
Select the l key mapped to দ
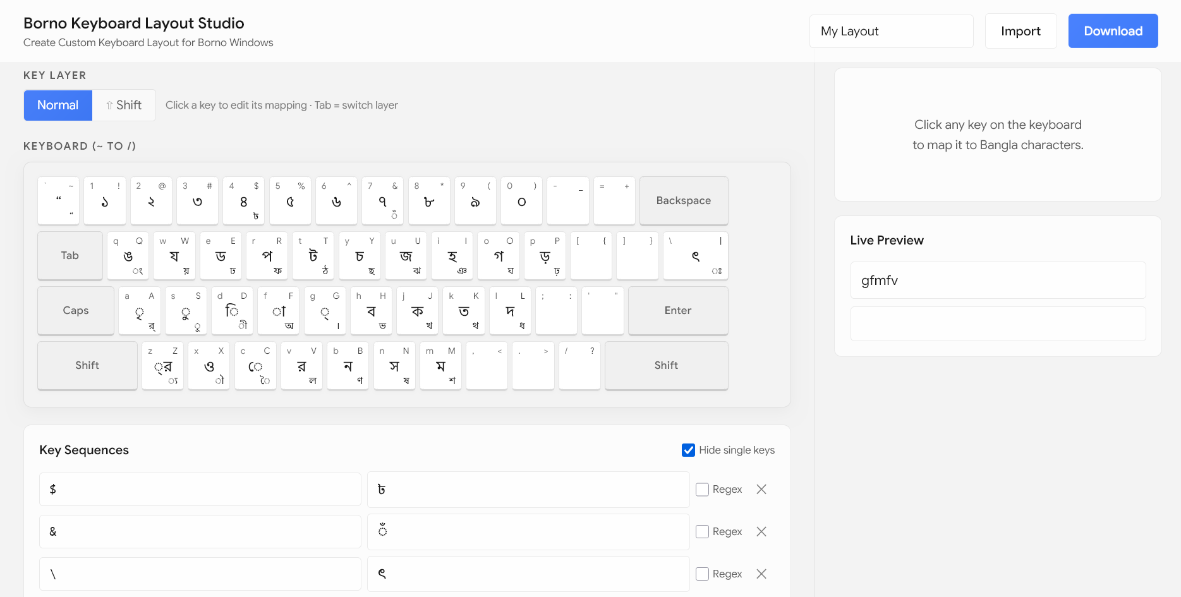coord(511,311)
